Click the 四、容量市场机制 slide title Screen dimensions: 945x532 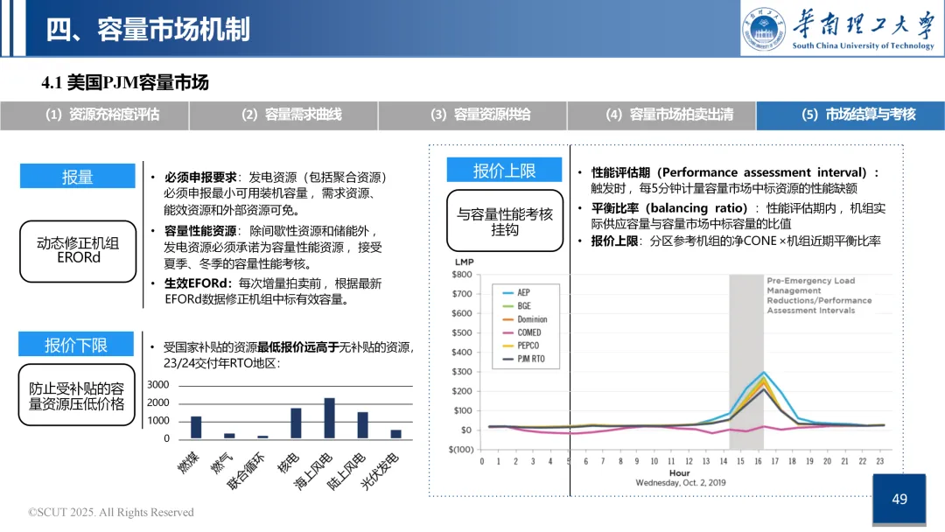(148, 30)
